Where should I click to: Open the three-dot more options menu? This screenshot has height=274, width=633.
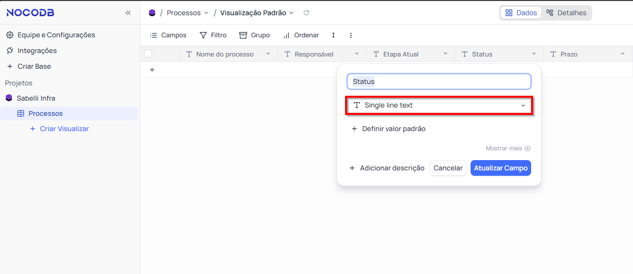[351, 35]
